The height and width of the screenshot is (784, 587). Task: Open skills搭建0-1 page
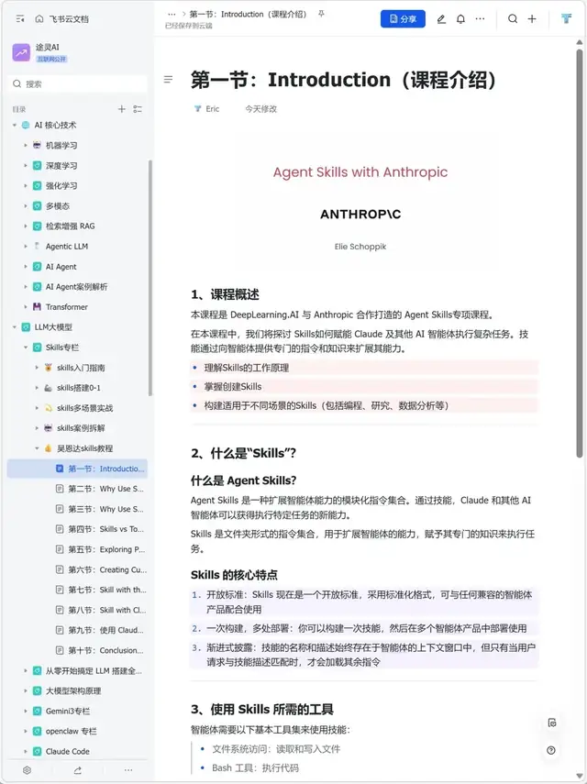tap(79, 388)
